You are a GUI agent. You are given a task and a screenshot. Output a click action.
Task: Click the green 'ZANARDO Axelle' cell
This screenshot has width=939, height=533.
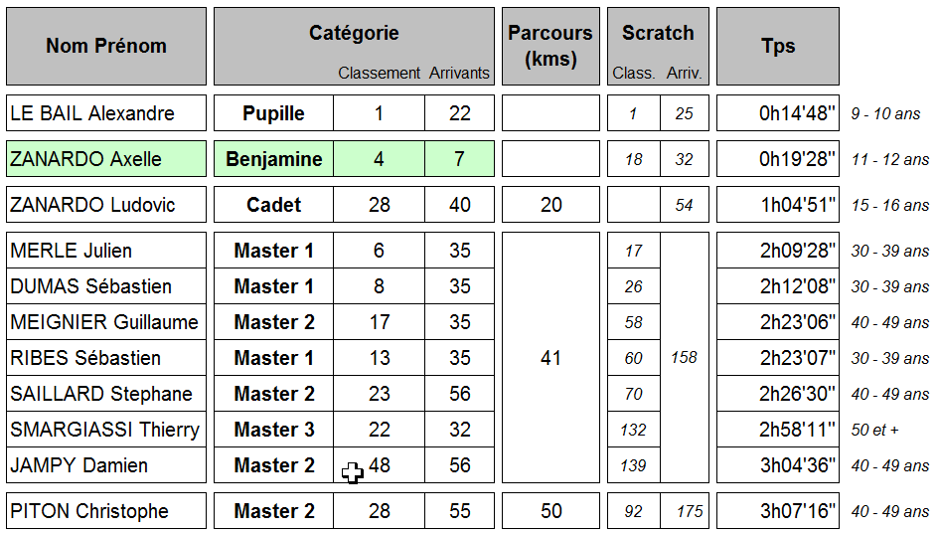click(106, 159)
